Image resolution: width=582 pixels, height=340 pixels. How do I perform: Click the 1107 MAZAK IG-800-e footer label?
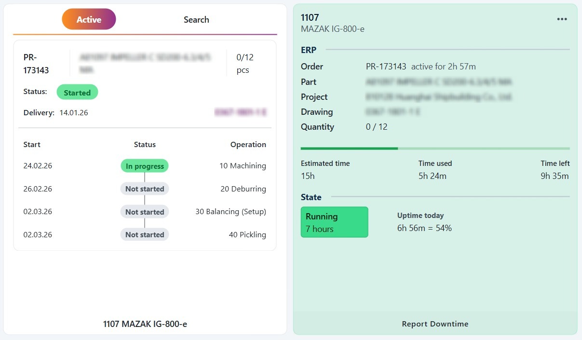(x=145, y=324)
